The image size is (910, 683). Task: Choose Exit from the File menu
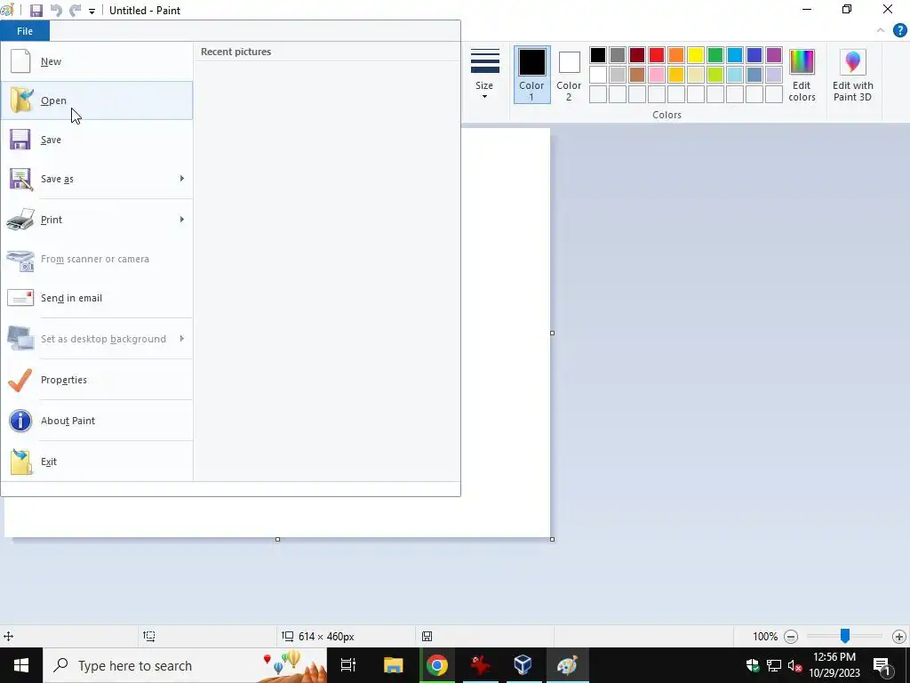pyautogui.click(x=97, y=462)
